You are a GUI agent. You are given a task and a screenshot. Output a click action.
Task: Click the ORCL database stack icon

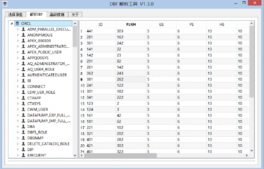[x=17, y=23]
